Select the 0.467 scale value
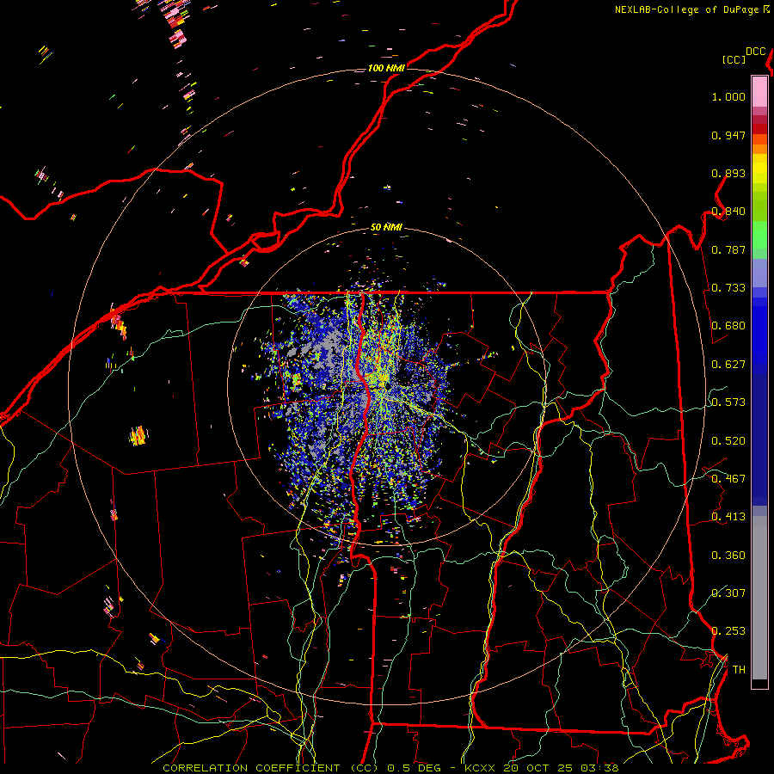 728,479
